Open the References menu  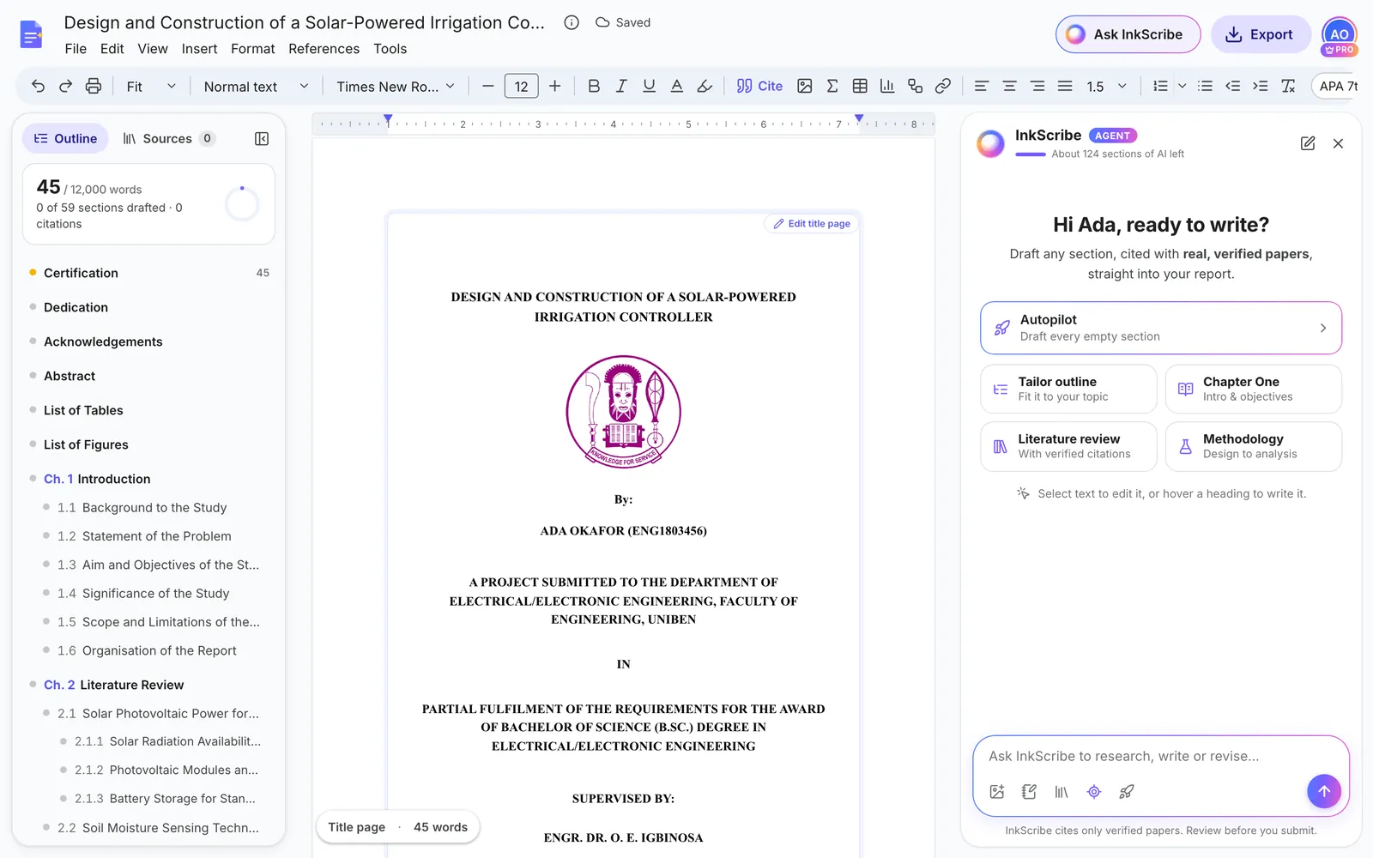point(324,49)
